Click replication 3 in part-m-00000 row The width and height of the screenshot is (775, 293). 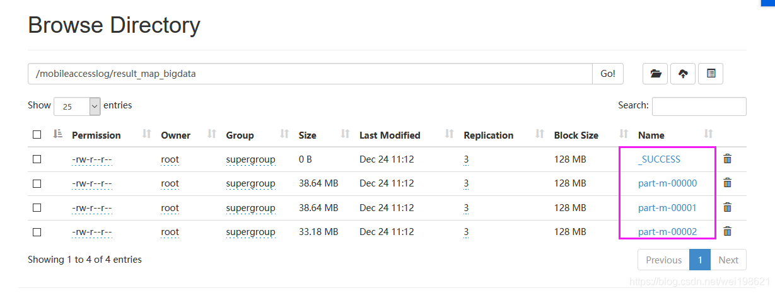(x=466, y=183)
